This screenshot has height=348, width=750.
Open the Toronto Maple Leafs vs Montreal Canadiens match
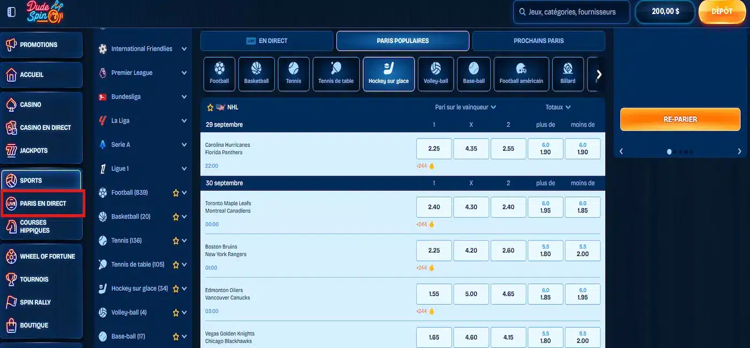point(228,207)
